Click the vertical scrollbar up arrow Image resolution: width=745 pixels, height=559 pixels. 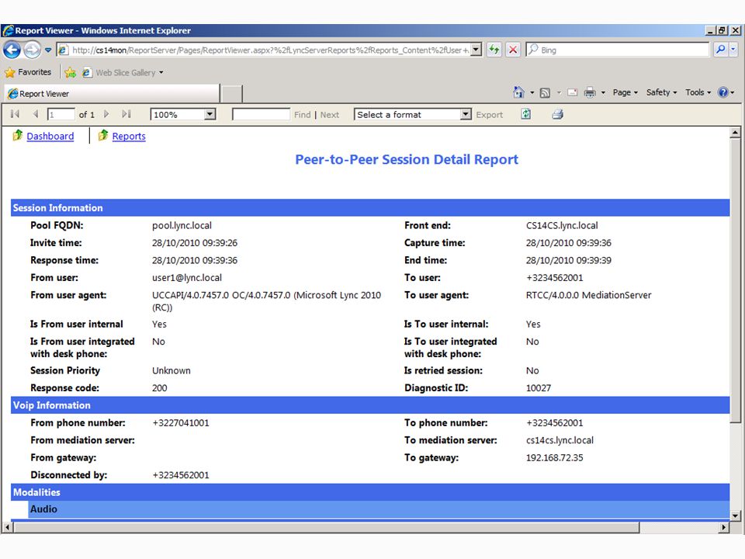pyautogui.click(x=735, y=133)
